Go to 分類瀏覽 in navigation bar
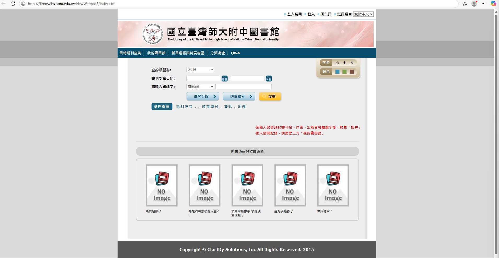The height and width of the screenshot is (258, 499). (x=217, y=53)
